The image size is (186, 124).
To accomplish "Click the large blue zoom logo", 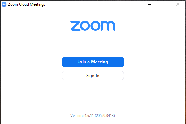I will 93,26.
